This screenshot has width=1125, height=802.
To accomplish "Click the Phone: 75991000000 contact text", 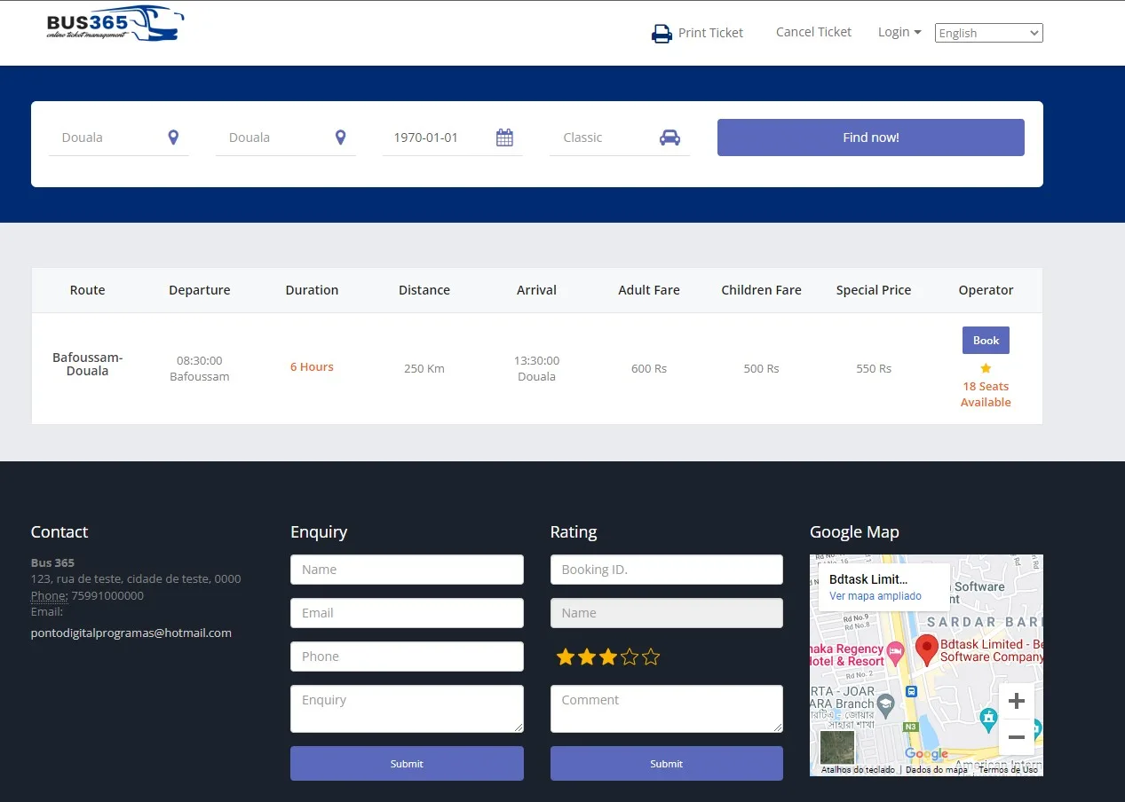I will coord(87,596).
